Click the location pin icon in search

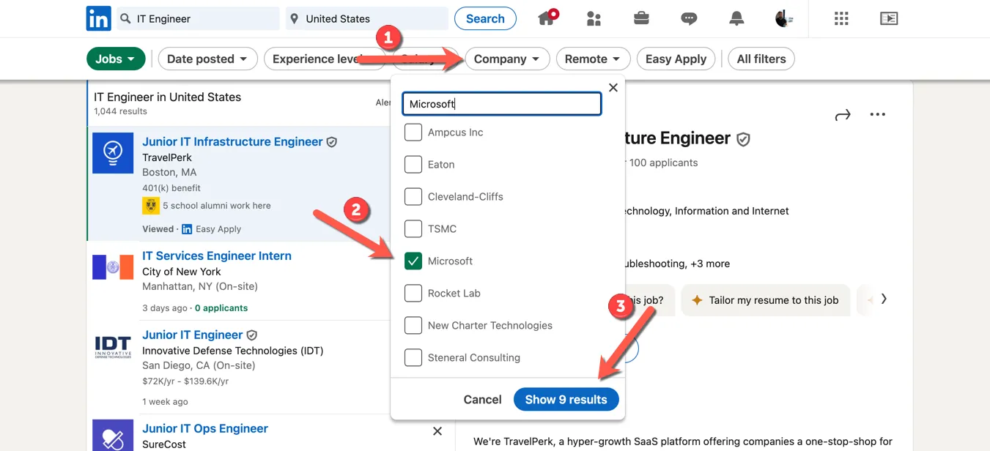pyautogui.click(x=294, y=18)
